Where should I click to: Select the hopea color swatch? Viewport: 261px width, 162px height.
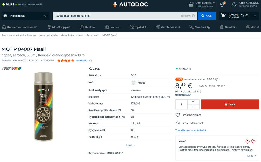(x=133, y=83)
